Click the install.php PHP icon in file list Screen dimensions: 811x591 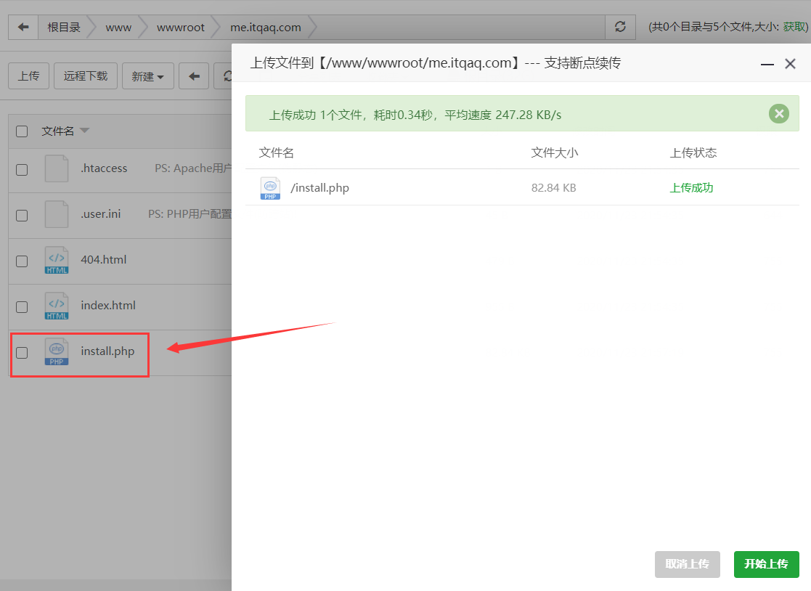point(57,351)
